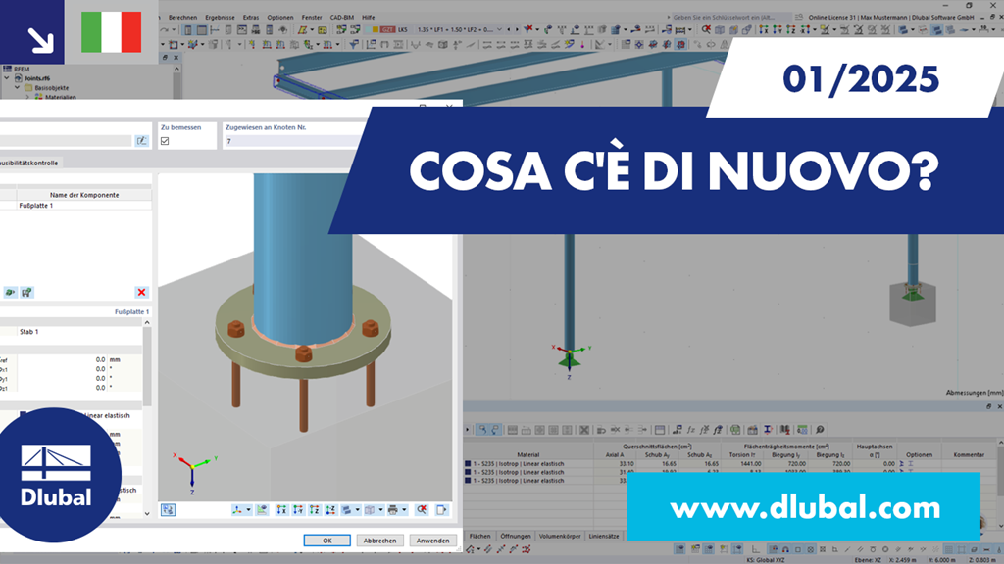Click the rightmost preview toolbar export icon
Screen dimensions: 1004x564
coord(441,509)
